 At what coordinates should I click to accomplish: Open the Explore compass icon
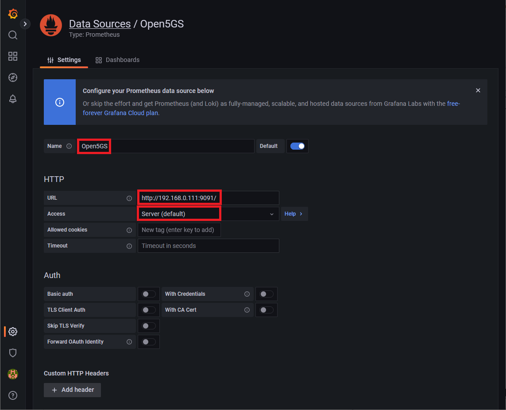point(13,77)
